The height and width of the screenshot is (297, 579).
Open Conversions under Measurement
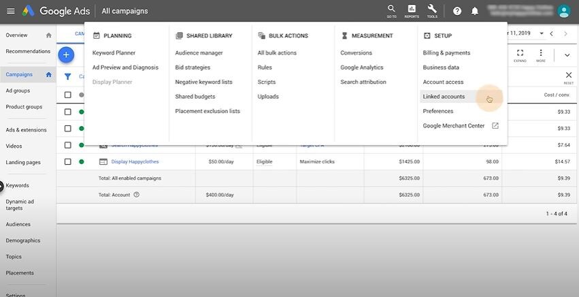(x=356, y=53)
